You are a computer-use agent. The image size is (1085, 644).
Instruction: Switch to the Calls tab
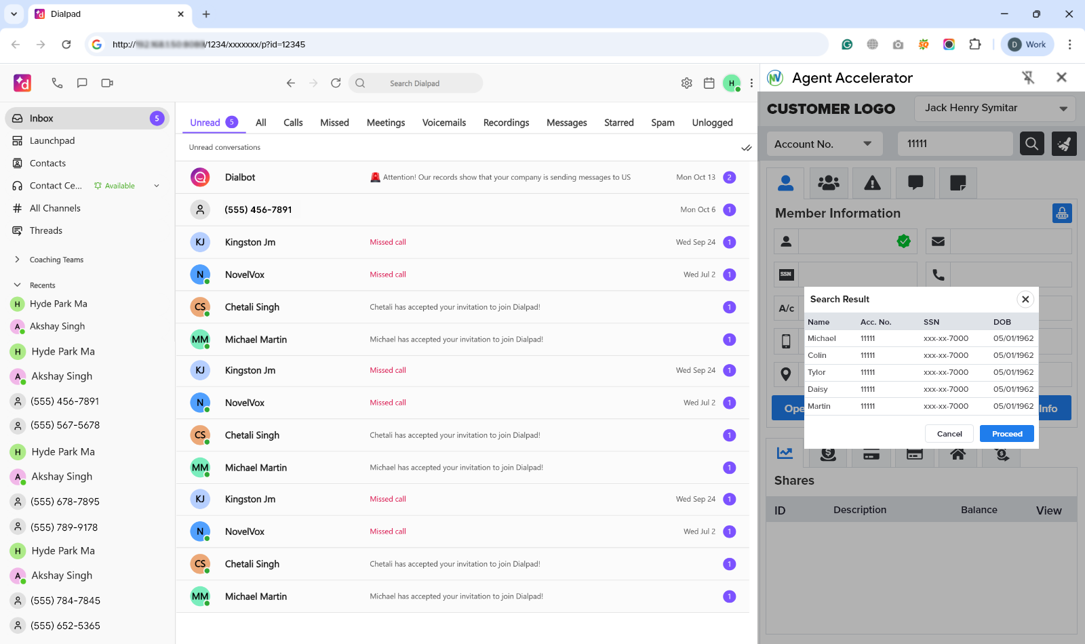pos(293,123)
